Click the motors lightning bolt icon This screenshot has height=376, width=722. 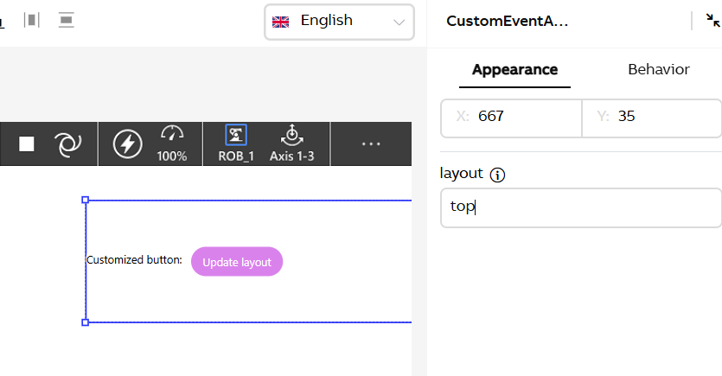pos(128,144)
